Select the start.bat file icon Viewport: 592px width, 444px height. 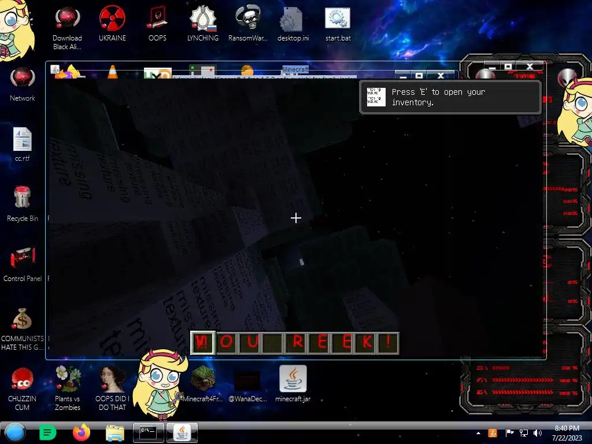pyautogui.click(x=338, y=24)
